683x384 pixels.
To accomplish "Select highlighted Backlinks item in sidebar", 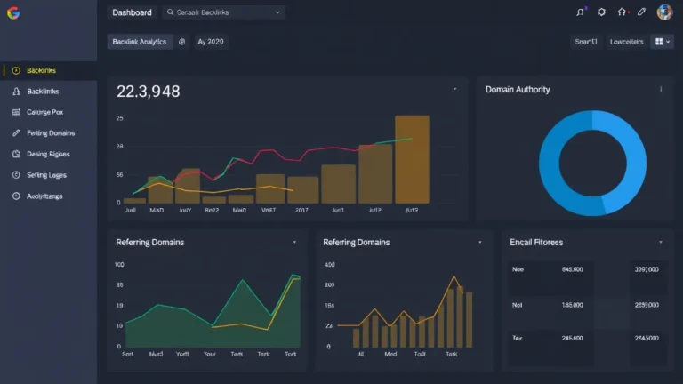I will 41,70.
